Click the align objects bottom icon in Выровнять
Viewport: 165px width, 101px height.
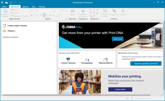97,13
